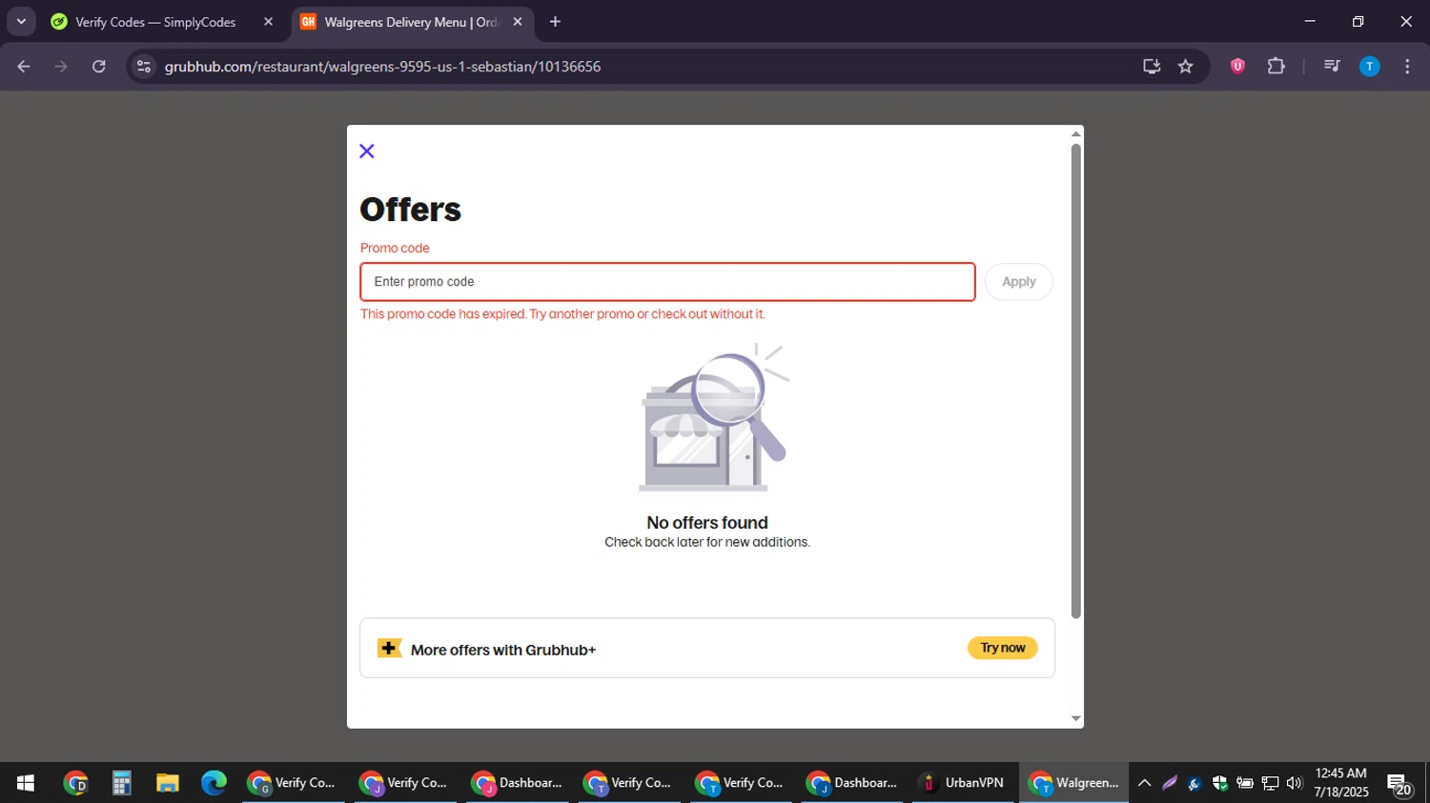The height and width of the screenshot is (803, 1430).
Task: Click the no-offers storefront illustration
Action: 713,418
